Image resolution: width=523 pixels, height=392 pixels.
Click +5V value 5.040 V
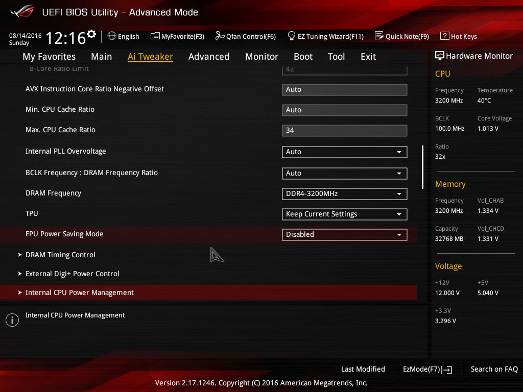[488, 293]
